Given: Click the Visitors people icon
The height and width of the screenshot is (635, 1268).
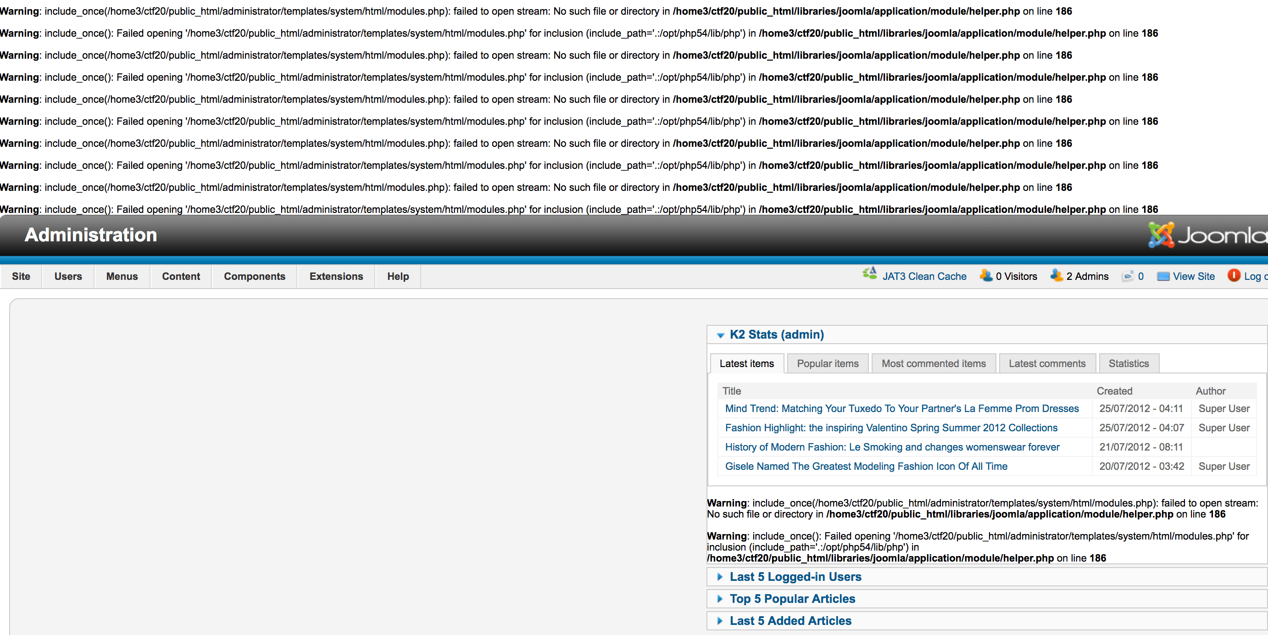Looking at the screenshot, I should [x=986, y=275].
